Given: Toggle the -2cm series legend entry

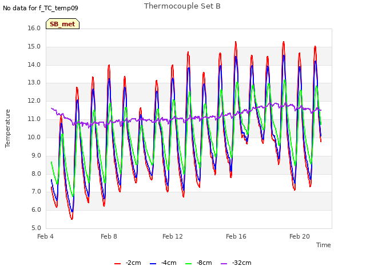Looking at the screenshot, I should [x=128, y=263].
